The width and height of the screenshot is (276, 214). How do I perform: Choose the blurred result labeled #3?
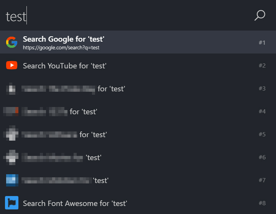pos(138,88)
